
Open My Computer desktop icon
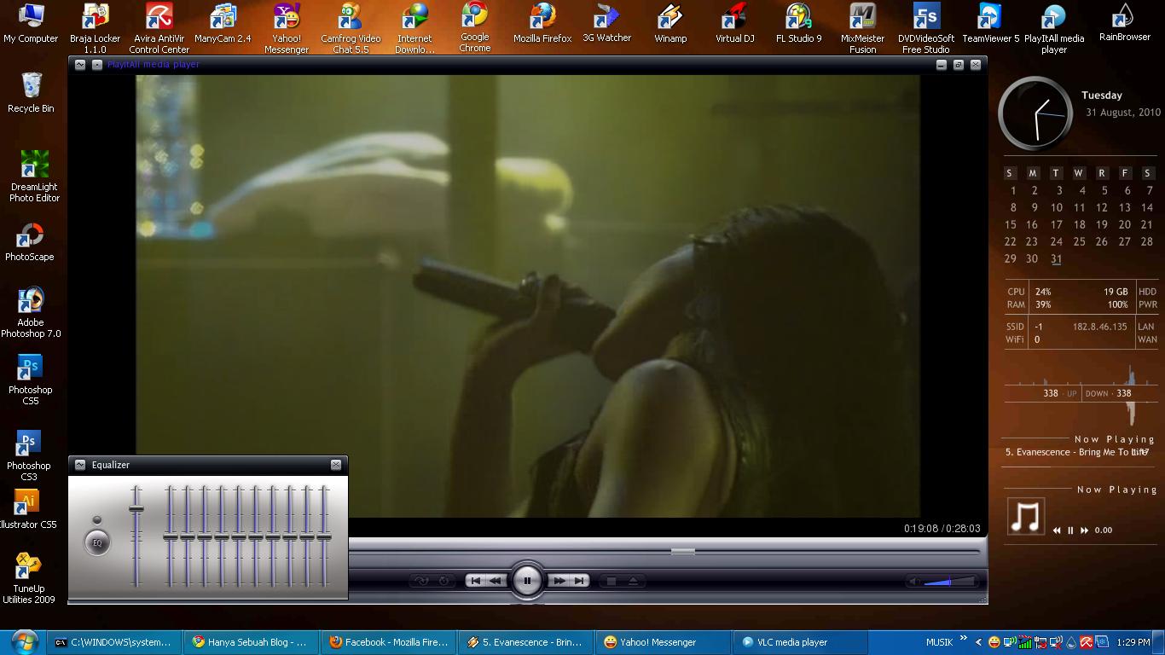point(31,23)
